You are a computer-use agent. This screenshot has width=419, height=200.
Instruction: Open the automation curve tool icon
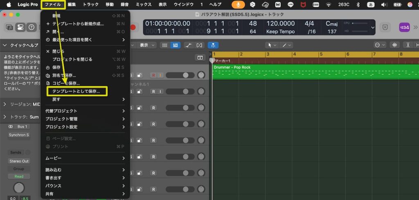tap(188, 45)
